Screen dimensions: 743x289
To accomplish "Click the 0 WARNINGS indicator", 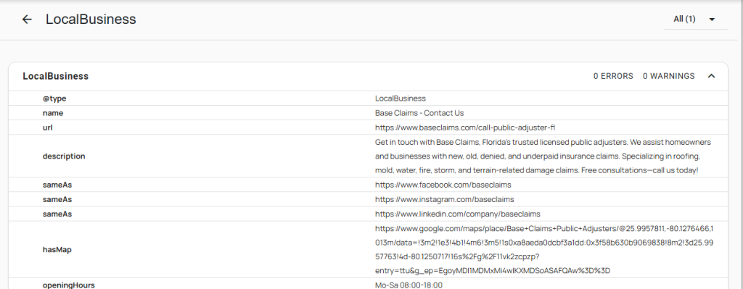I will pos(668,76).
